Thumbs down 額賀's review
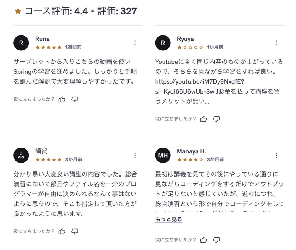 [75, 231]
